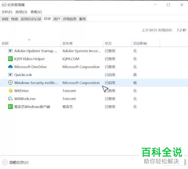
Task: Minimize the Task Manager window
Action: click(155, 5)
